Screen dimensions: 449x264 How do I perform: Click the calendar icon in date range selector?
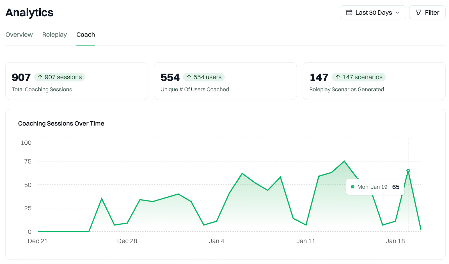[349, 12]
